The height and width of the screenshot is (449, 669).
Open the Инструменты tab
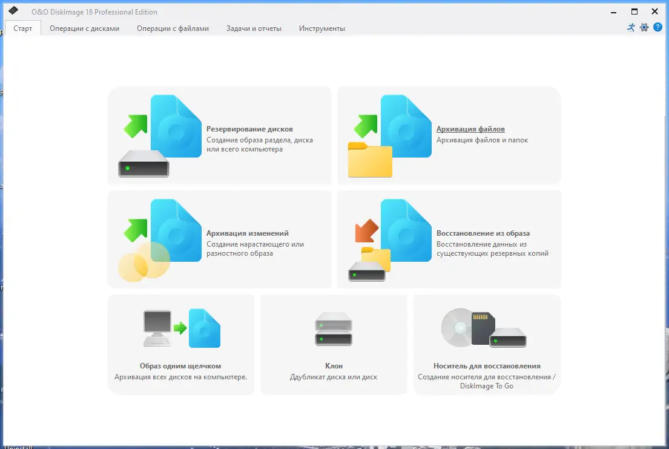click(321, 28)
